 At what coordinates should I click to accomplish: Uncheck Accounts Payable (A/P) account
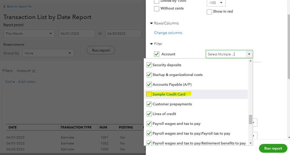(149, 84)
